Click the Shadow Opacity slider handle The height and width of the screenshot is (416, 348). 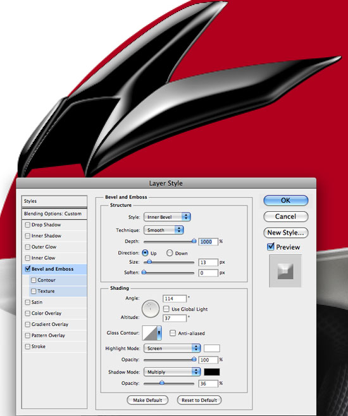[x=162, y=383]
